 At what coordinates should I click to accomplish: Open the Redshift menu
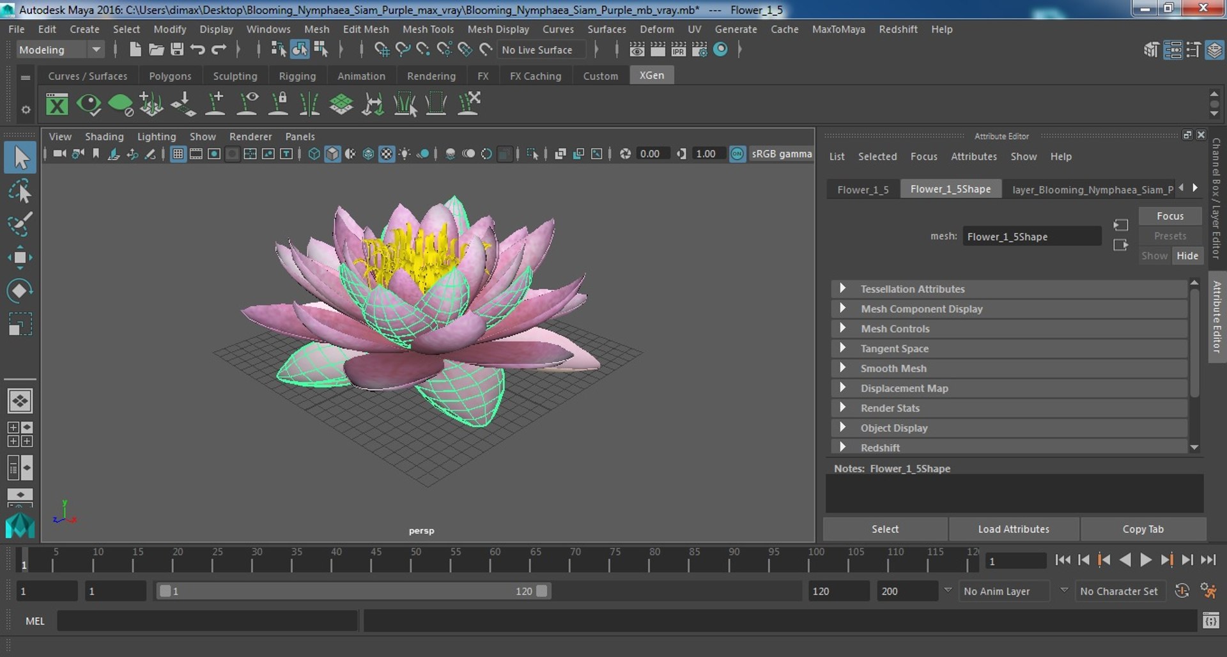point(898,29)
